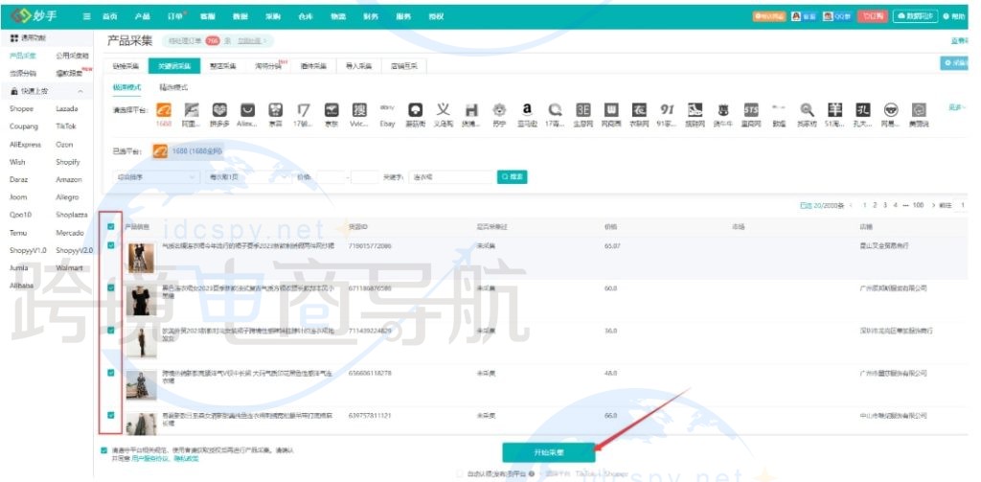This screenshot has width=981, height=482.
Task: Click the green 搜索 search button
Action: point(512,177)
